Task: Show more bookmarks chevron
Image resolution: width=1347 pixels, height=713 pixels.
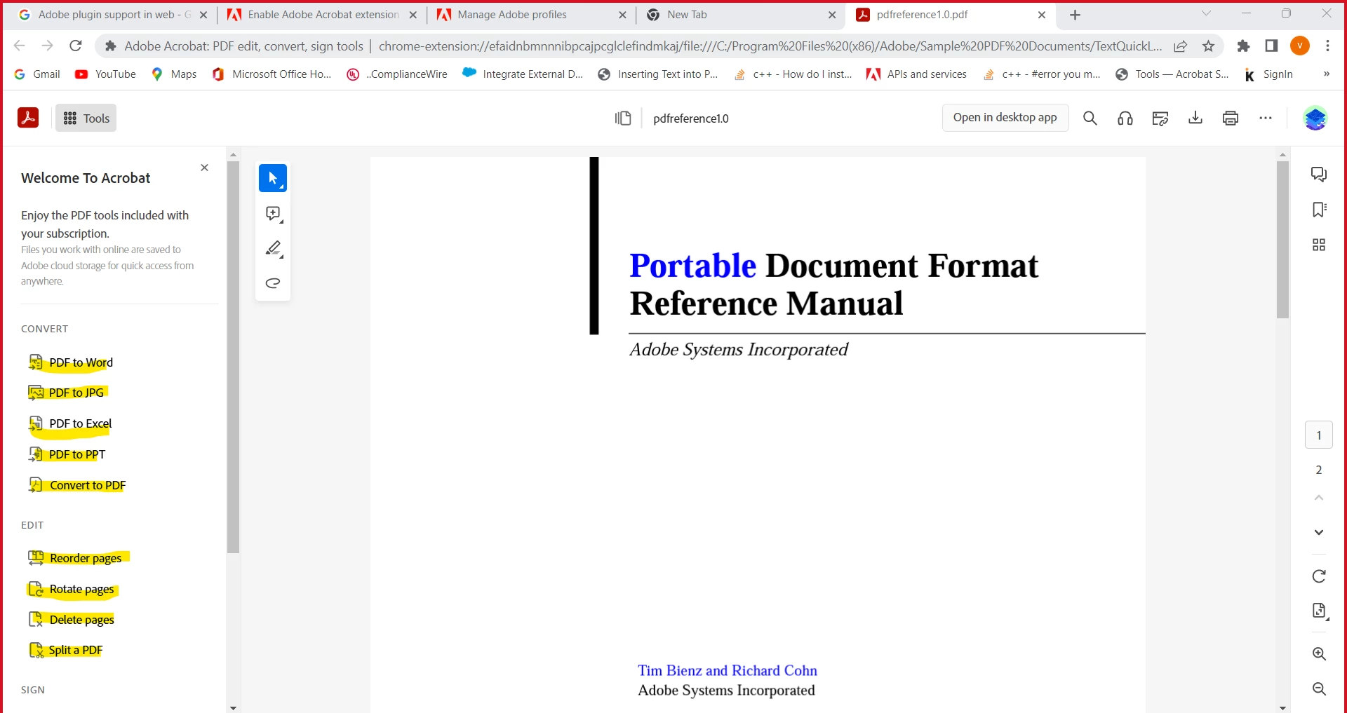Action: [x=1326, y=74]
